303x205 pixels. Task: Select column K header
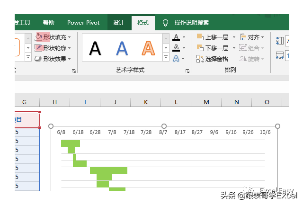[146, 102]
